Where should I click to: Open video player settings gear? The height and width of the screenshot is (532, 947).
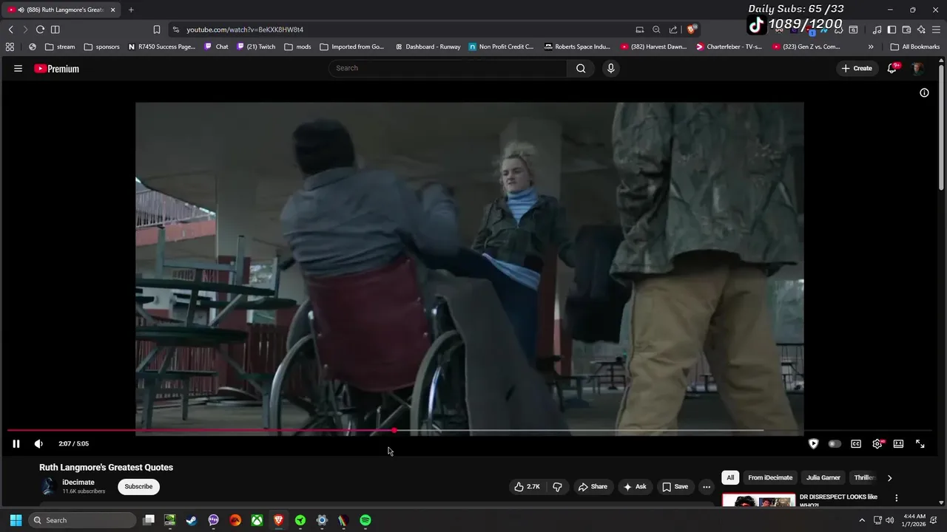point(877,444)
